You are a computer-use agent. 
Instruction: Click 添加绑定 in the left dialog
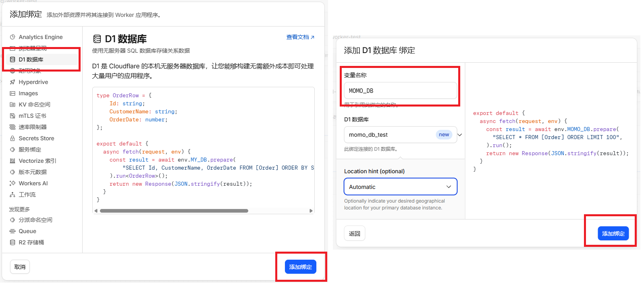301,267
